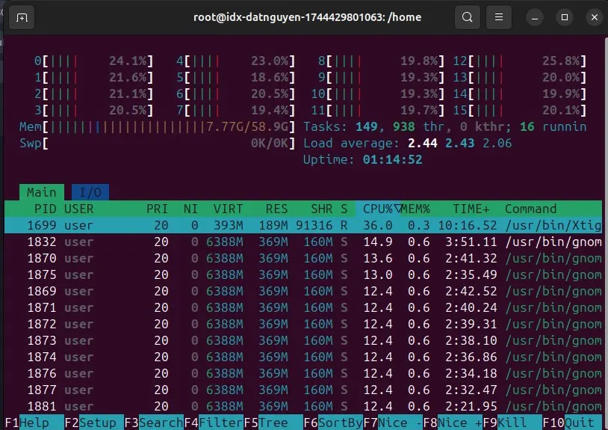Click the Mem usage bar 7.77G/58.9G
The image size is (608, 430).
(157, 126)
